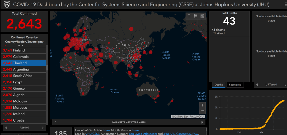
Task: Go to next map view right arrow
Action: point(202,122)
